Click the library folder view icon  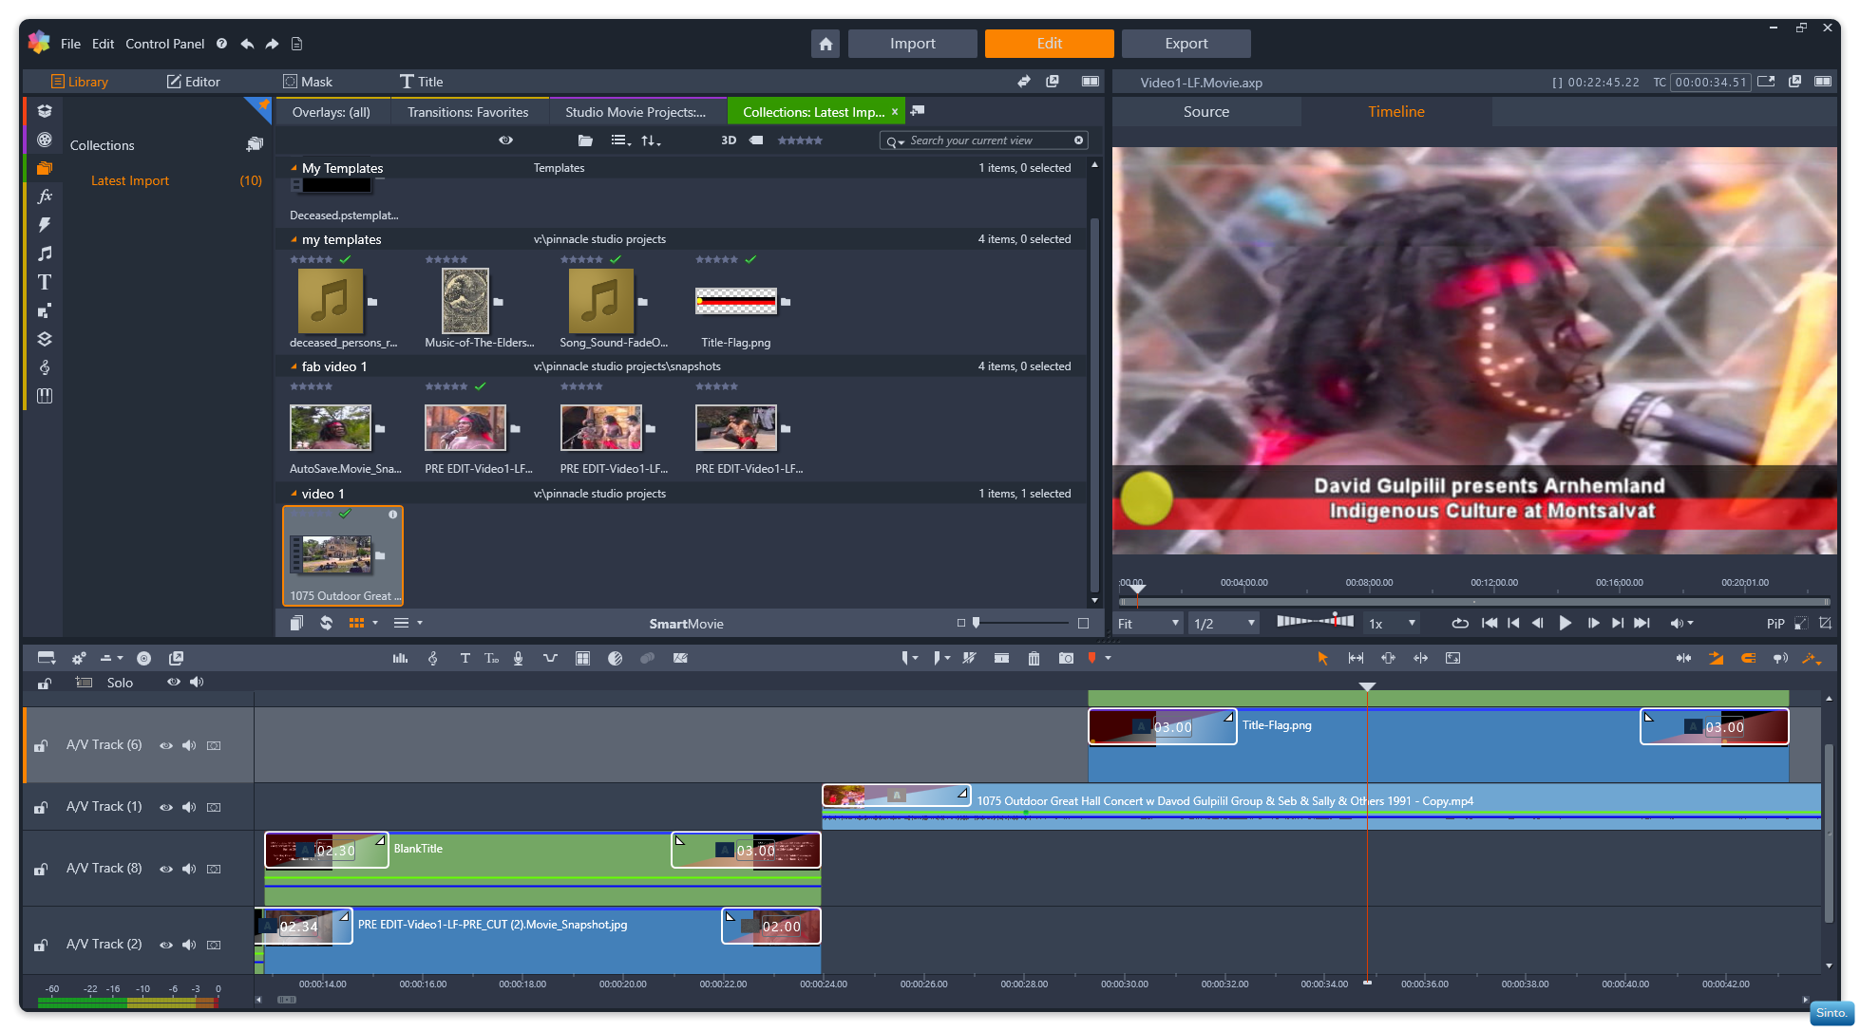tap(585, 141)
